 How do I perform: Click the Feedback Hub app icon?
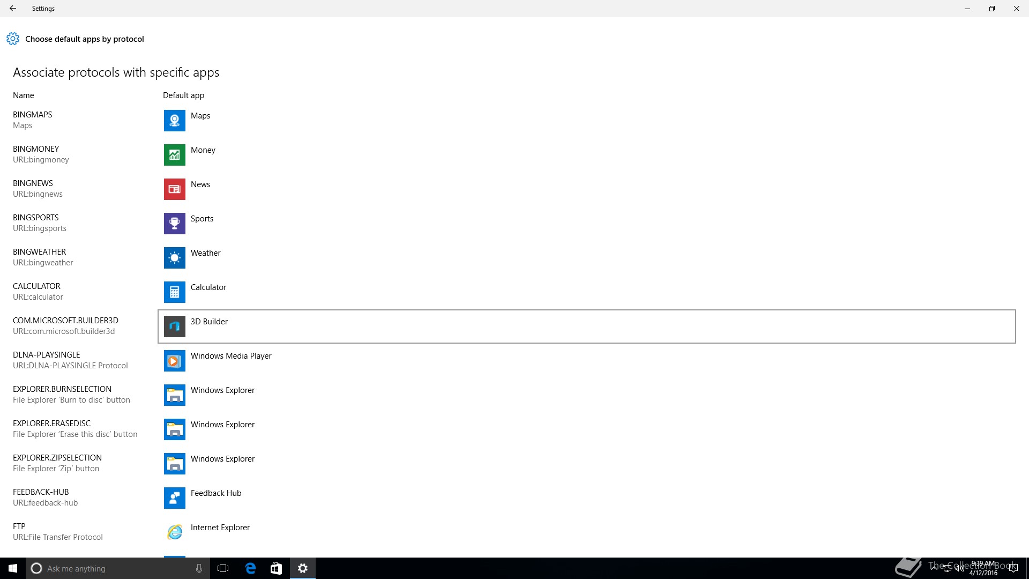tap(174, 498)
